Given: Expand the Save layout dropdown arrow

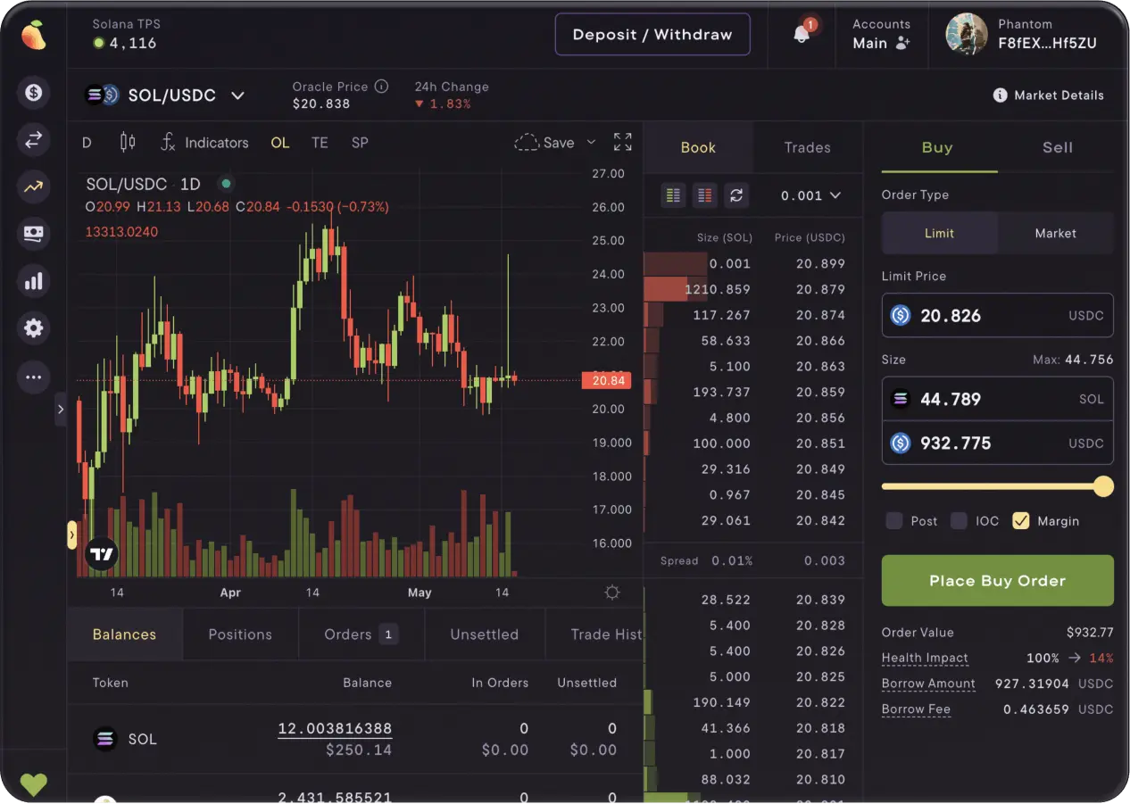Looking at the screenshot, I should point(591,142).
